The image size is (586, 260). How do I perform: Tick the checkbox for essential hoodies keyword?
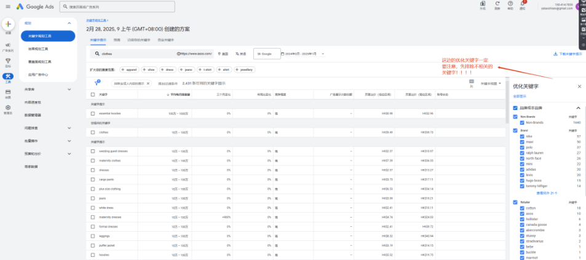coord(93,114)
